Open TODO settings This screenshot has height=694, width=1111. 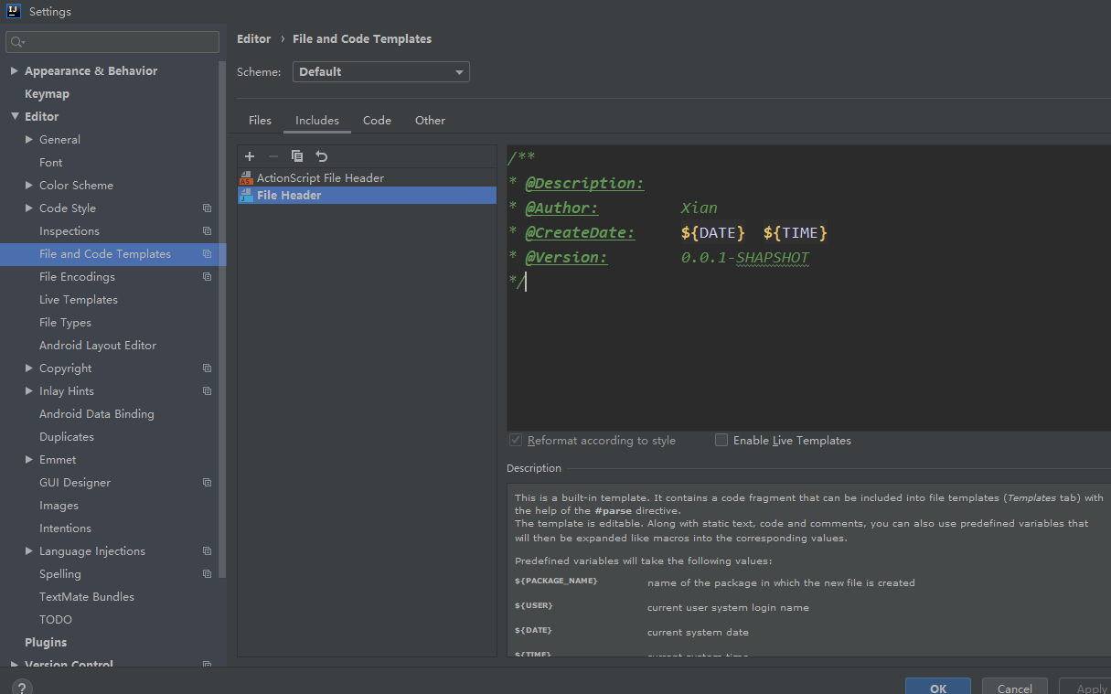point(56,620)
